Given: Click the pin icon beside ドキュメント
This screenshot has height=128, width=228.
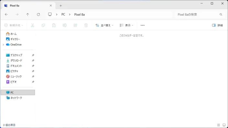Looking at the screenshot, I should point(33,66).
